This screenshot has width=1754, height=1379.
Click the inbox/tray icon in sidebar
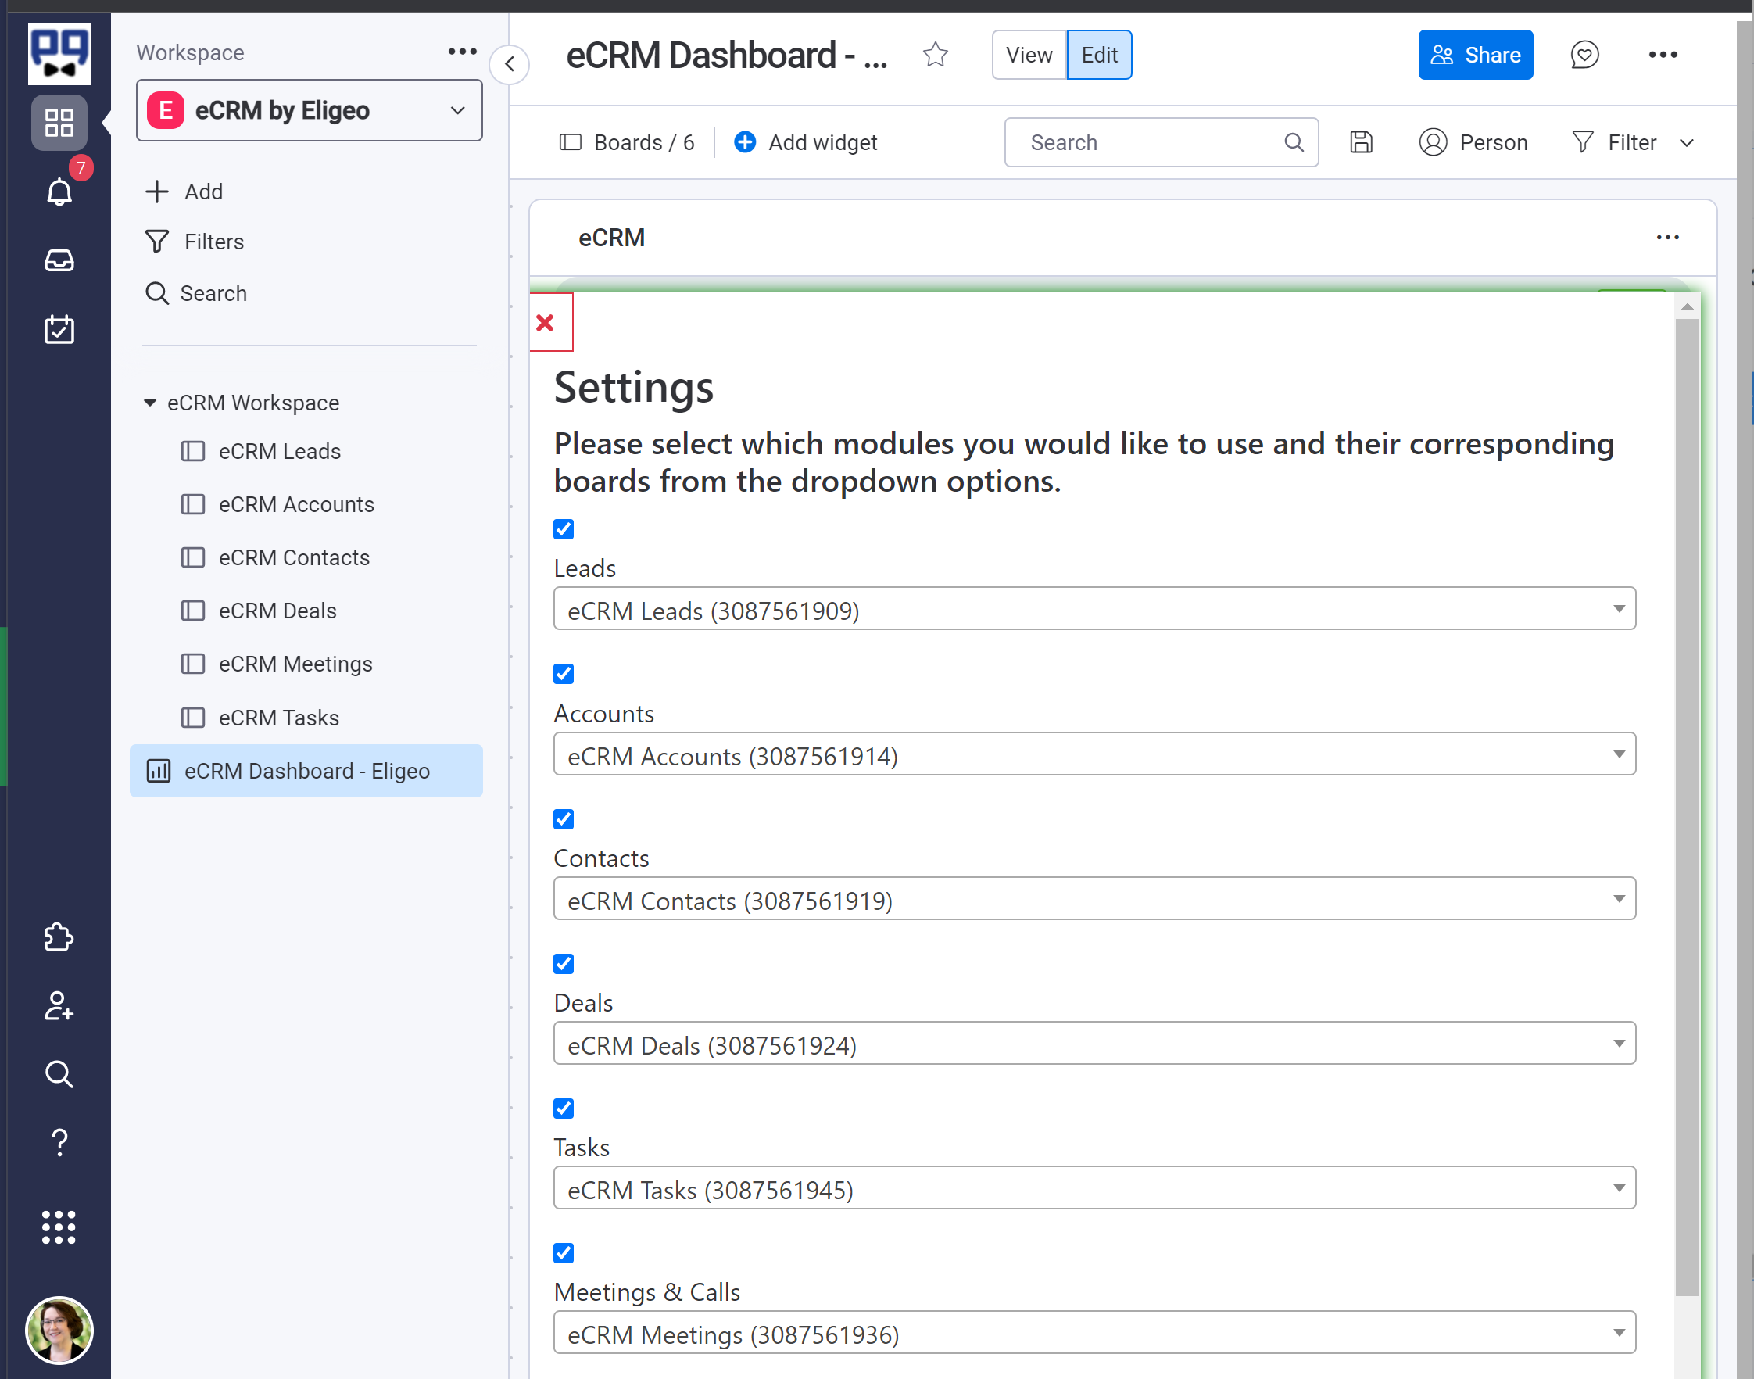click(59, 258)
